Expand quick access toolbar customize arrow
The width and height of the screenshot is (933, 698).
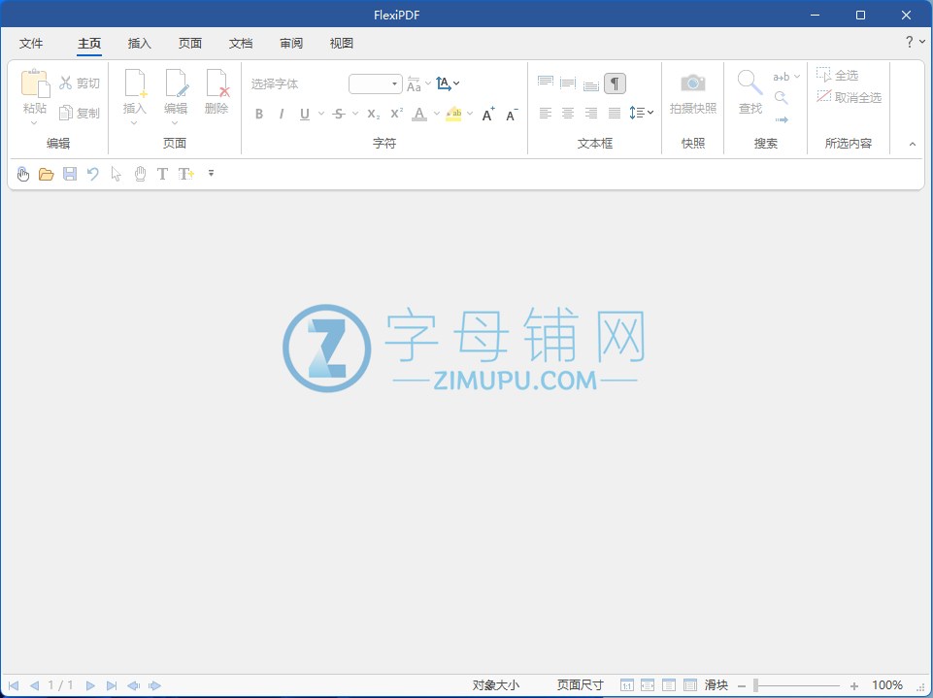212,174
